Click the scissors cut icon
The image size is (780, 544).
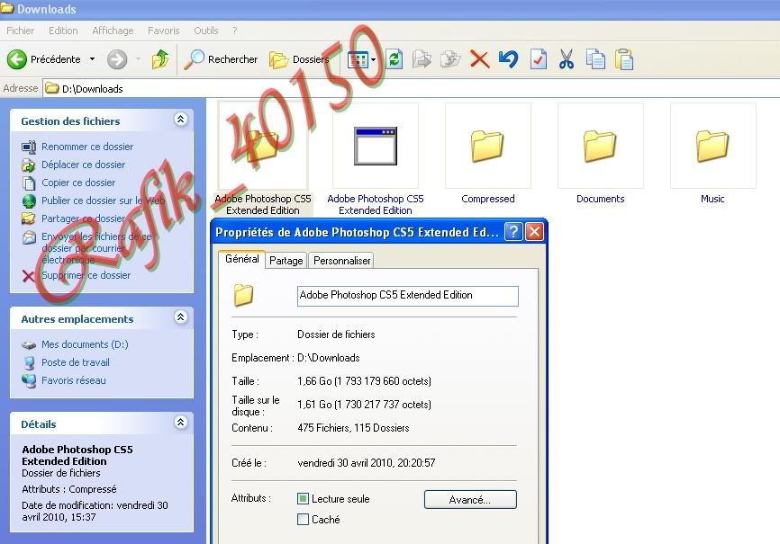coord(567,59)
